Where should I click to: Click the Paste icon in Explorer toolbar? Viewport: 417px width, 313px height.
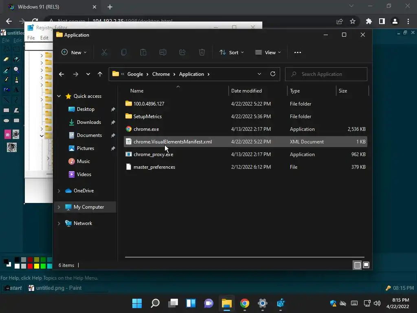click(143, 53)
